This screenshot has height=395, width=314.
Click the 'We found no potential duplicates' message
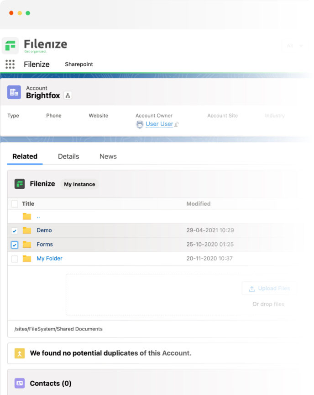110,353
